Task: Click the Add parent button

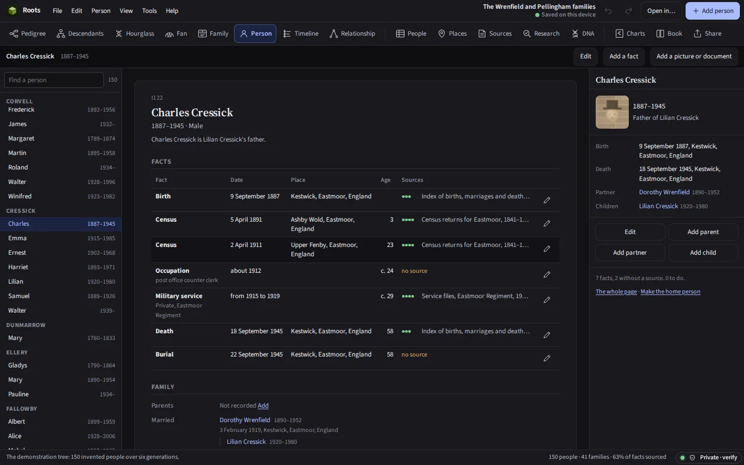Action: [703, 232]
